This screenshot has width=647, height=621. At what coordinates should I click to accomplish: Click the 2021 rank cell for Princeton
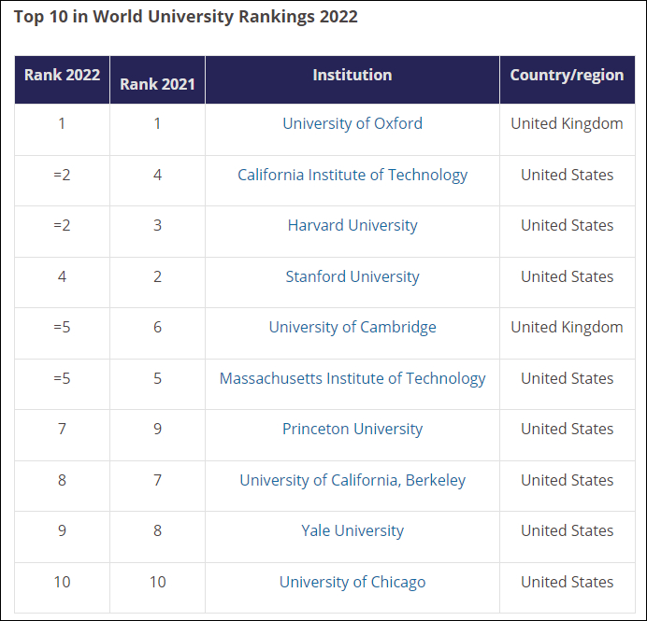157,429
